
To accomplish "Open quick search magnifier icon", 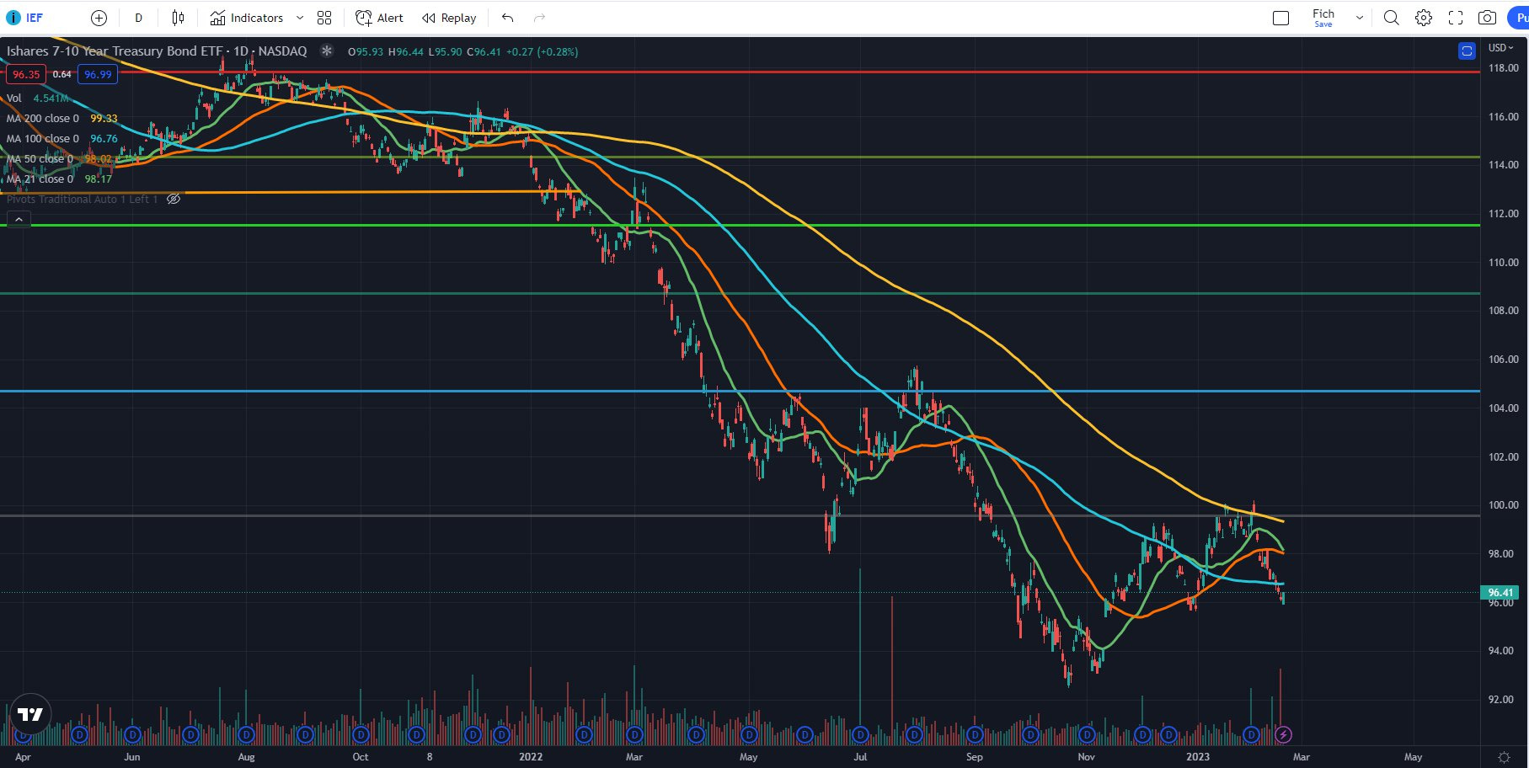I will (1391, 18).
